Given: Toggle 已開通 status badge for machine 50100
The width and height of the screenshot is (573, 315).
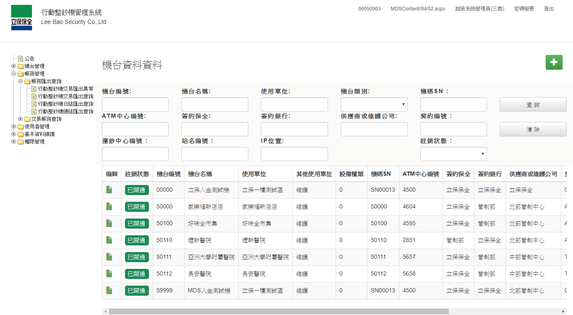Looking at the screenshot, I should pos(137,224).
